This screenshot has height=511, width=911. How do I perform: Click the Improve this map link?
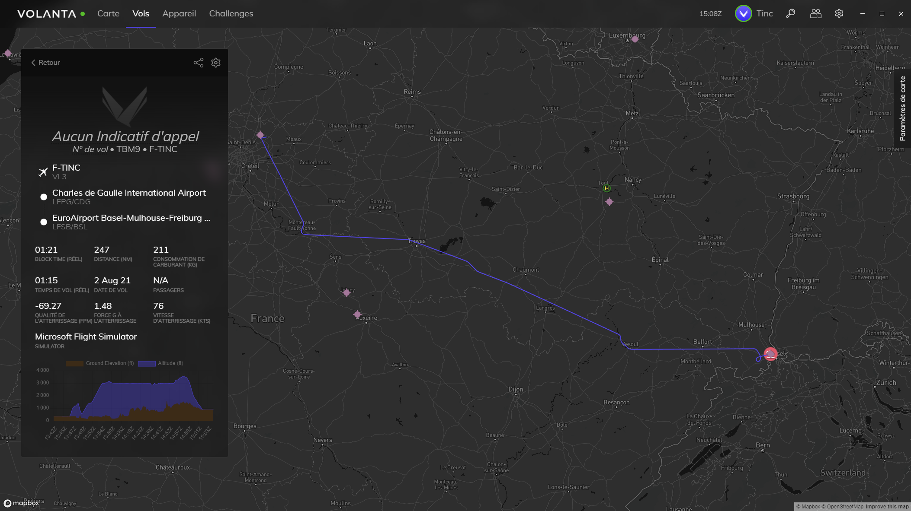[x=887, y=507]
